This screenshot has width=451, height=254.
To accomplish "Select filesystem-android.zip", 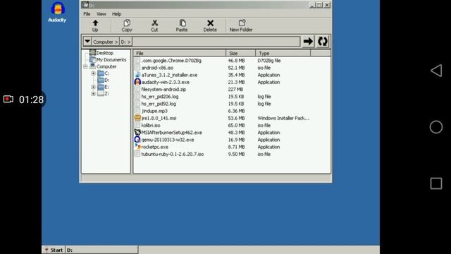I will coord(163,90).
